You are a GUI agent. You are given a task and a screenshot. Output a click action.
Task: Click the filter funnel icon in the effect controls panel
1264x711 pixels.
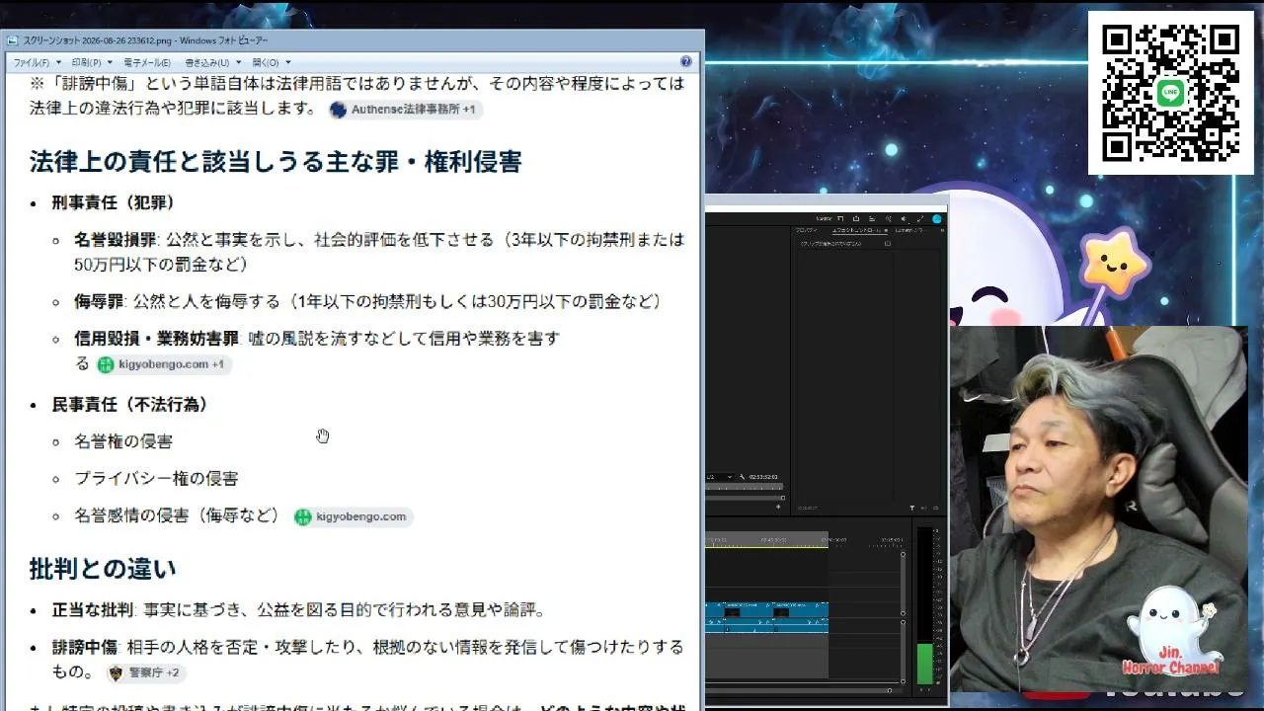click(x=911, y=509)
